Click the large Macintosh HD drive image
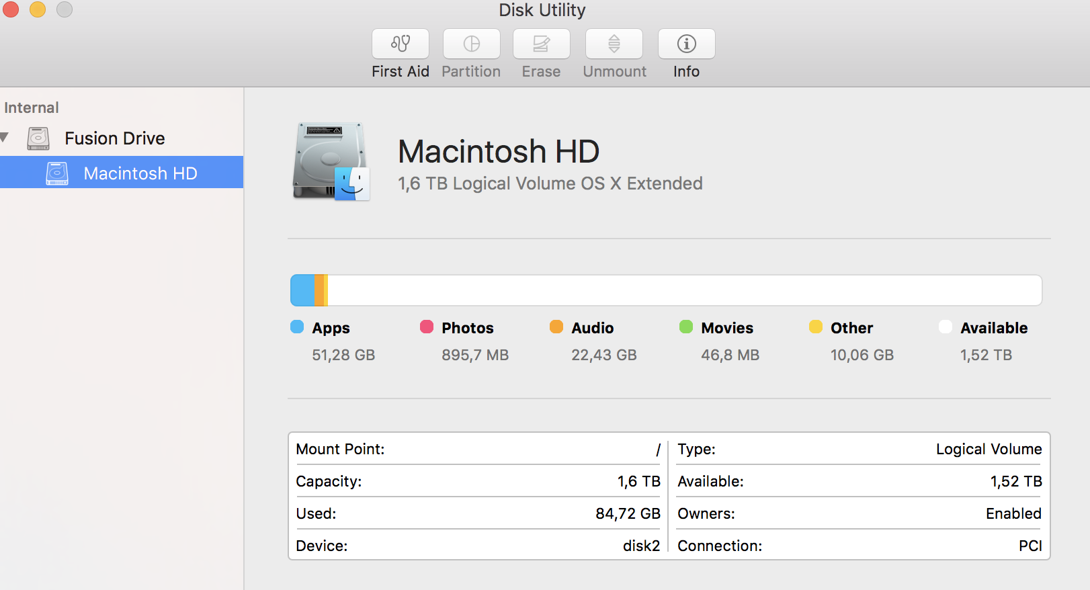The height and width of the screenshot is (590, 1090). 331,161
